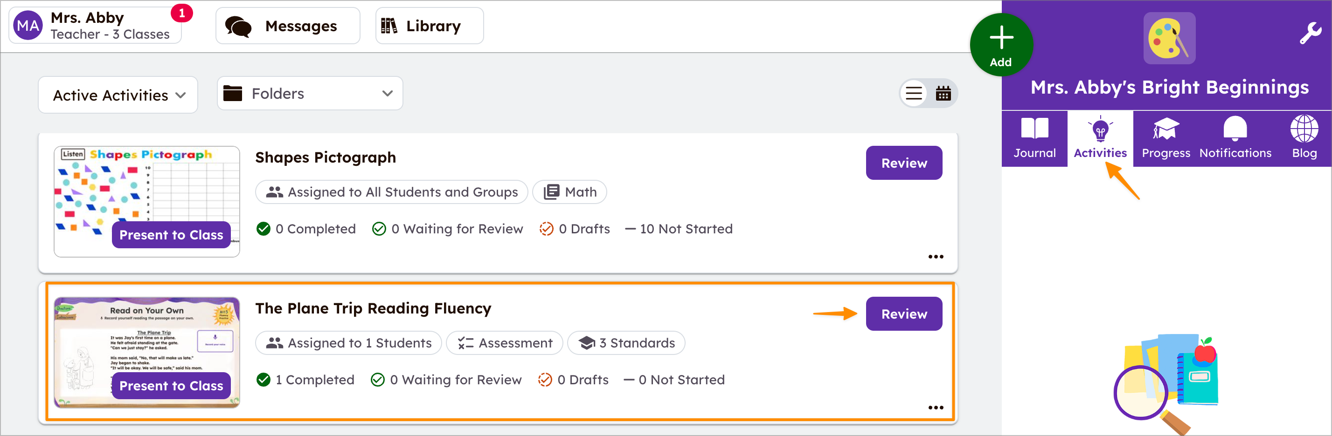The width and height of the screenshot is (1332, 436).
Task: Switch to calendar view
Action: click(x=943, y=94)
